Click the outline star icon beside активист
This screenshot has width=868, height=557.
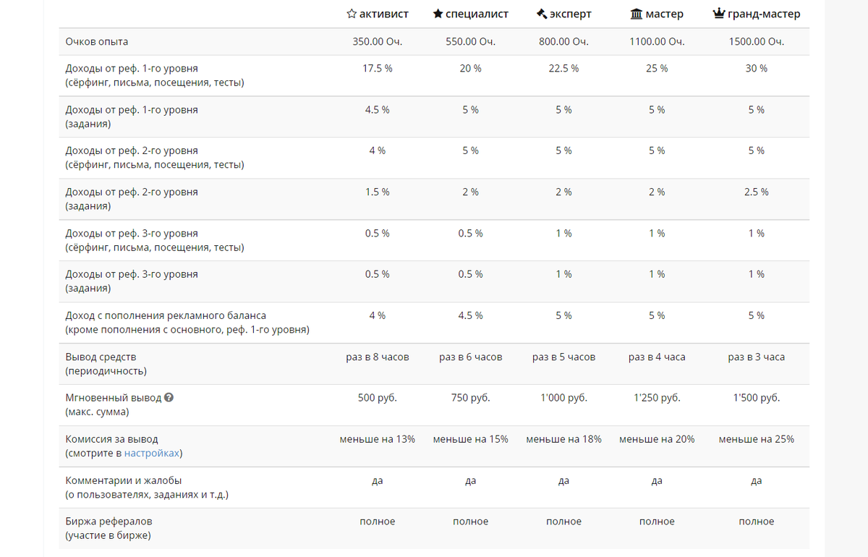point(352,14)
